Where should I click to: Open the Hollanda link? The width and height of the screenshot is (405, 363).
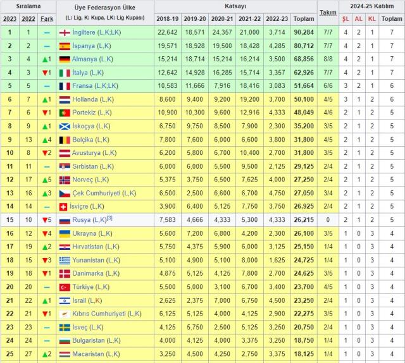[85, 99]
